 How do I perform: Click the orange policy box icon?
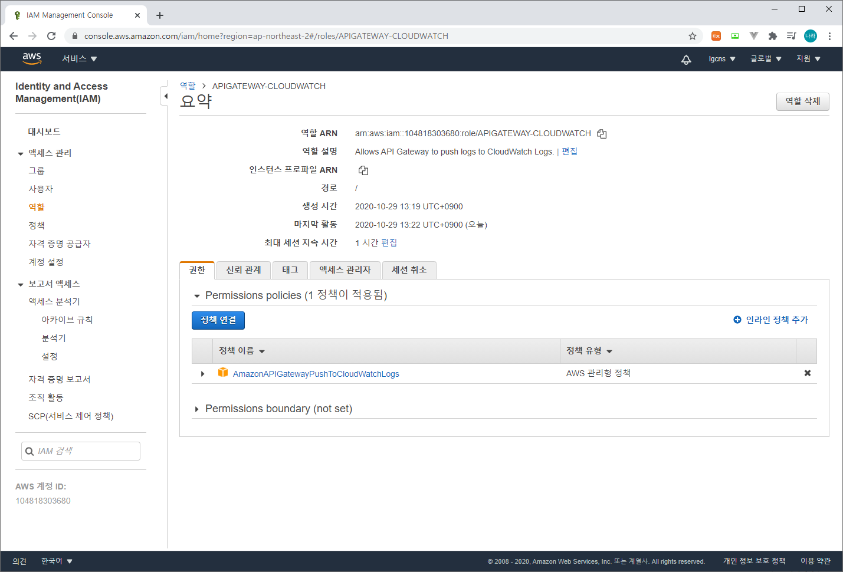point(223,373)
